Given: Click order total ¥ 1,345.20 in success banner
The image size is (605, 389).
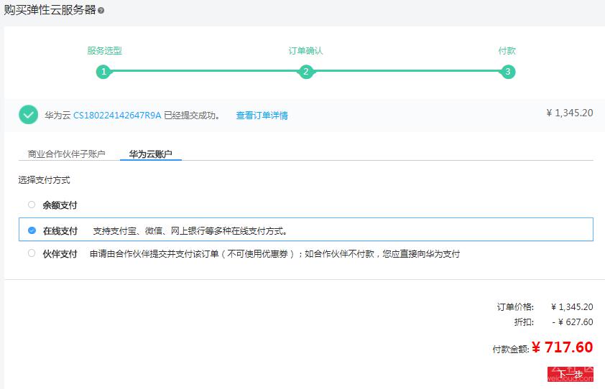Looking at the screenshot, I should [570, 113].
